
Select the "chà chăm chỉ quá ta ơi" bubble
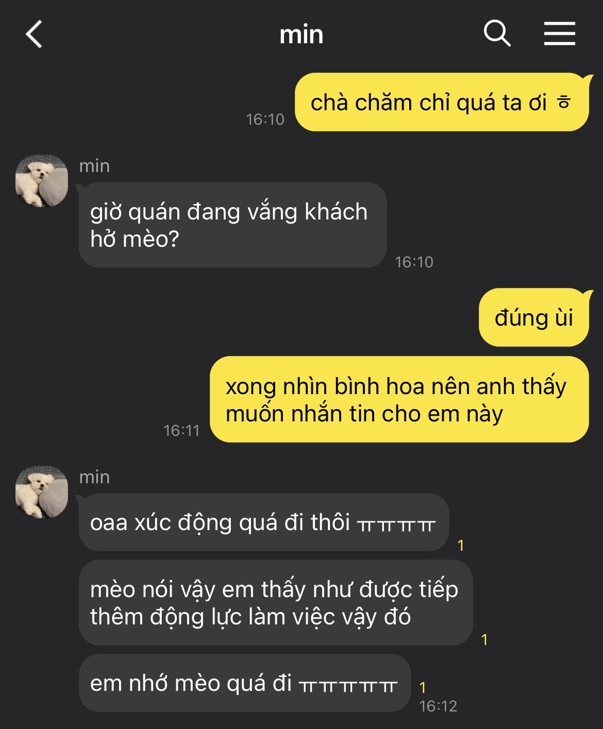coord(442,102)
